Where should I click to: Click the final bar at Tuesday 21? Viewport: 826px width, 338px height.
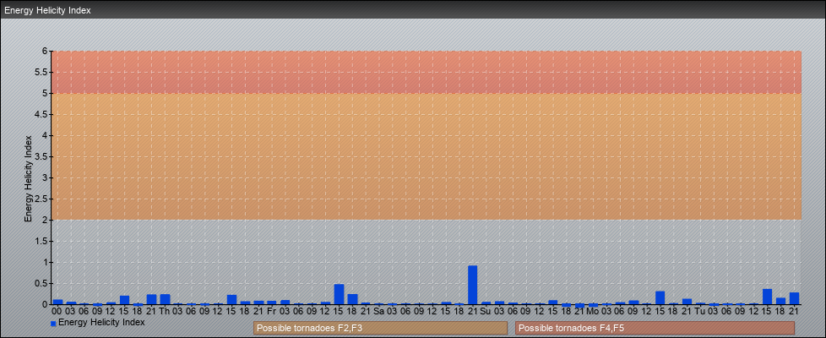click(x=794, y=298)
